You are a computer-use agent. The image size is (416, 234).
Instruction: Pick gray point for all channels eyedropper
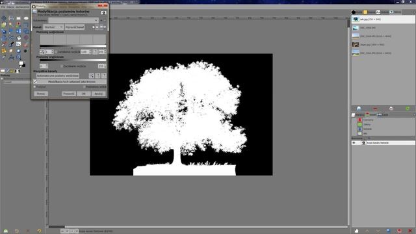pyautogui.click(x=97, y=76)
